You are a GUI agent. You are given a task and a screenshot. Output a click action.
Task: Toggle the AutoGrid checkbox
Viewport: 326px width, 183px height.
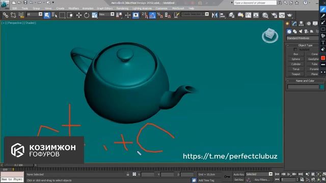(295, 50)
